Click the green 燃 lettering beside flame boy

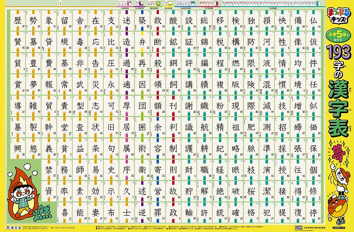42,214
